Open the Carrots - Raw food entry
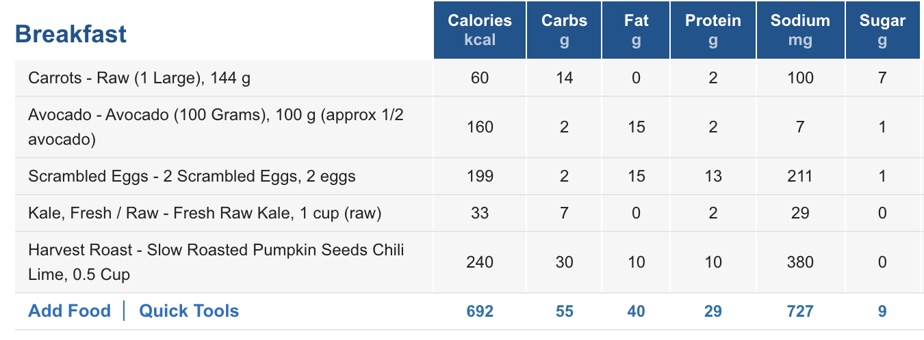 coord(139,78)
